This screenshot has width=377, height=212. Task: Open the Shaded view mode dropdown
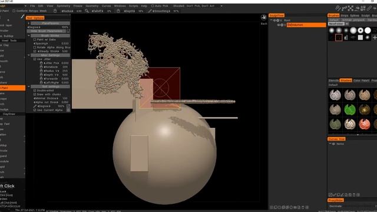[x=221, y=6]
